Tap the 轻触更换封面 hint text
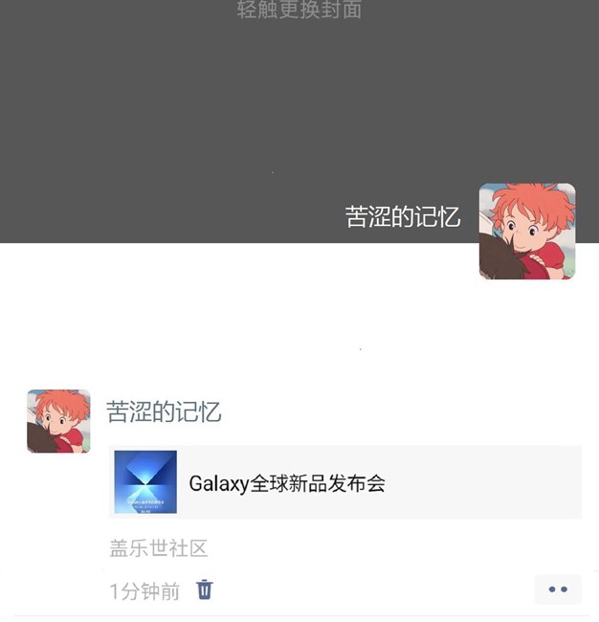This screenshot has width=599, height=622. pyautogui.click(x=299, y=10)
